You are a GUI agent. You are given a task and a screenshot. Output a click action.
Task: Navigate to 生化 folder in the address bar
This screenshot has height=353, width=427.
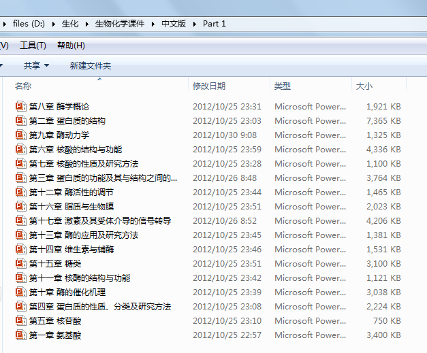coord(70,24)
